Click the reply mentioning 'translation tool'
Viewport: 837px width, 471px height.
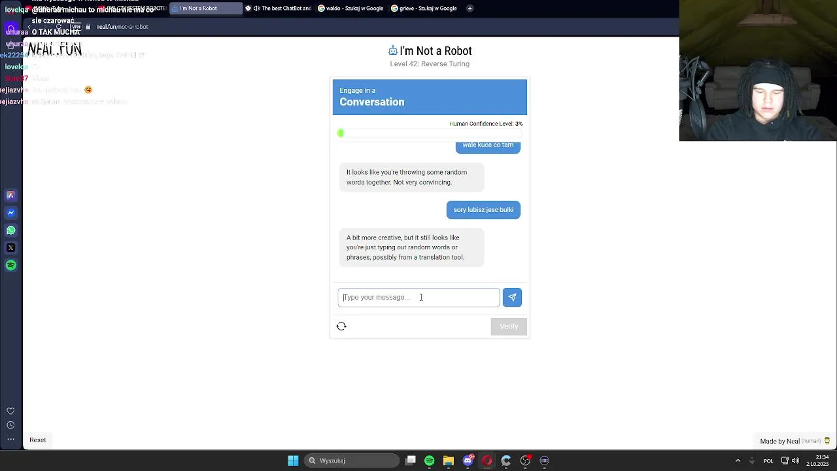(x=411, y=247)
